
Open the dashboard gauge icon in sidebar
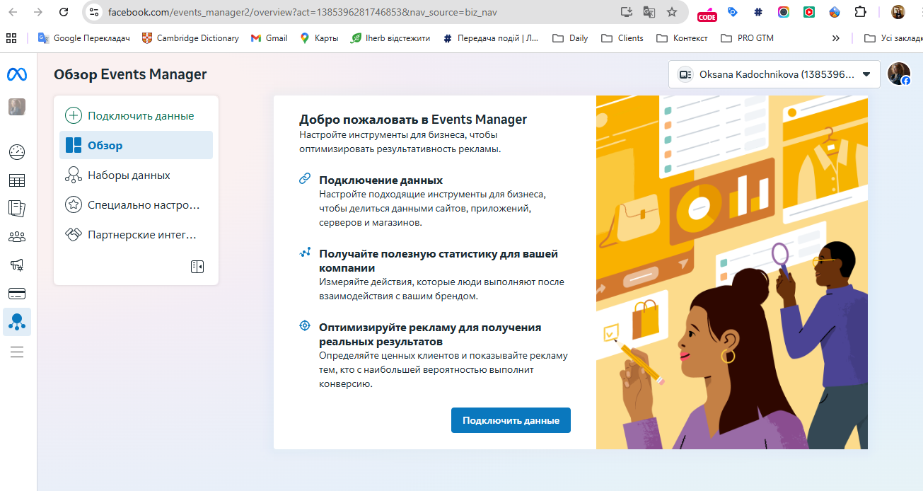coord(17,151)
